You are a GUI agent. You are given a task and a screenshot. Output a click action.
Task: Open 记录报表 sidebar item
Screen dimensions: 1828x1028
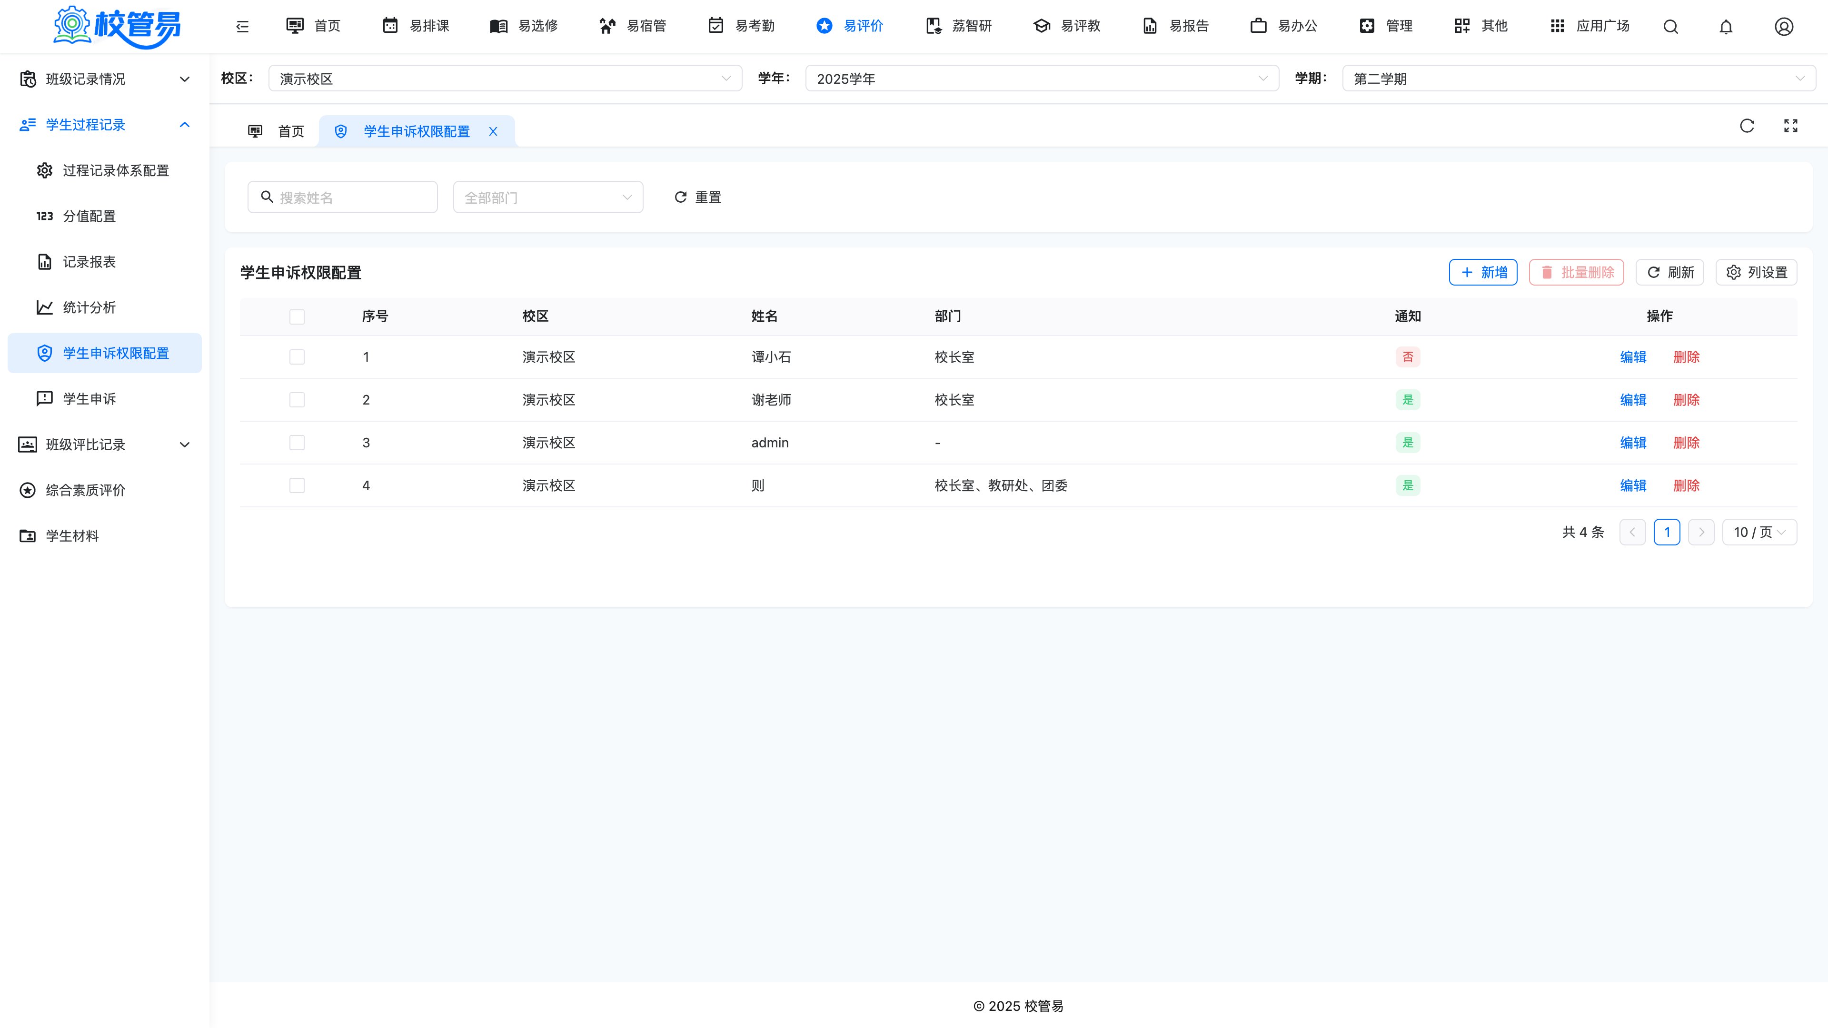click(x=105, y=262)
